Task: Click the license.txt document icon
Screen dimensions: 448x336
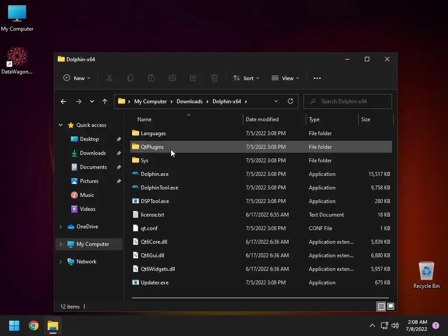Action: (x=136, y=214)
